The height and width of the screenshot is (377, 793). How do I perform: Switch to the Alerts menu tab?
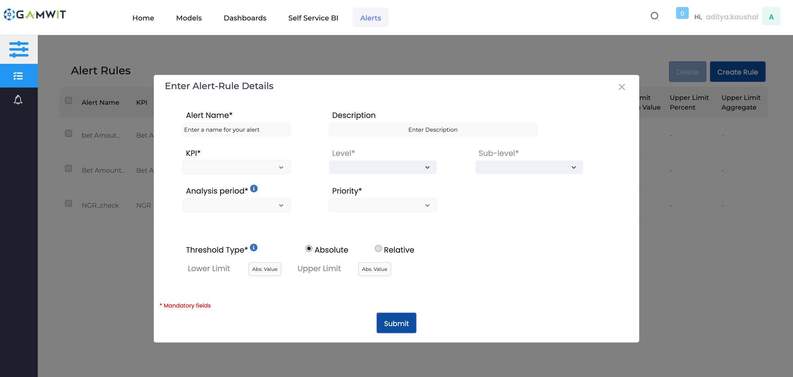(x=371, y=18)
